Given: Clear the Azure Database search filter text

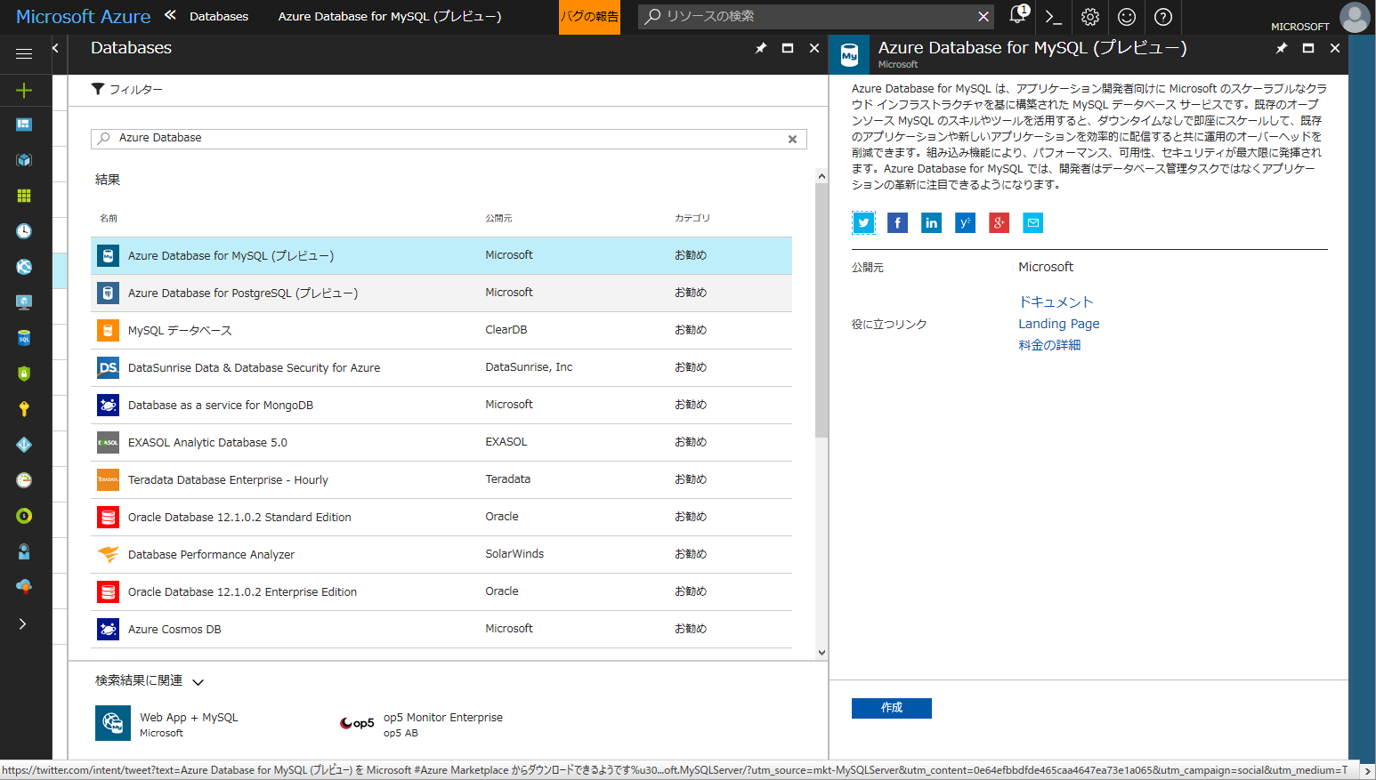Looking at the screenshot, I should (792, 139).
